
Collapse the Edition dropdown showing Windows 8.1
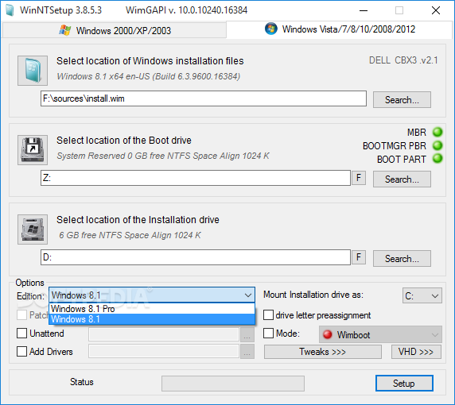(152, 295)
